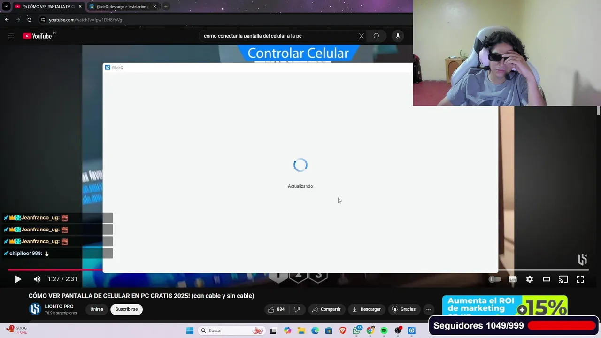
Task: Click the video title text
Action: click(x=141, y=296)
